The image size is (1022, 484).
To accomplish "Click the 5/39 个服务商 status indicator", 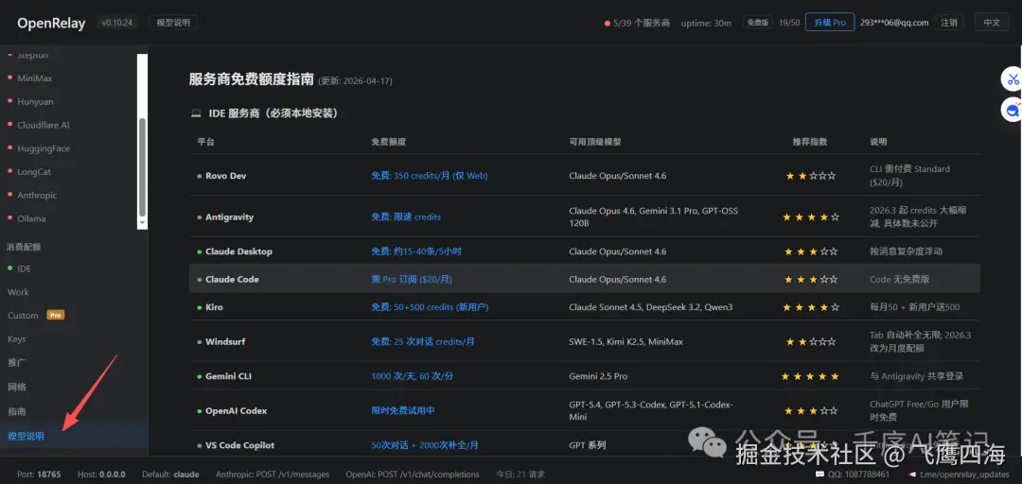I will tap(637, 23).
